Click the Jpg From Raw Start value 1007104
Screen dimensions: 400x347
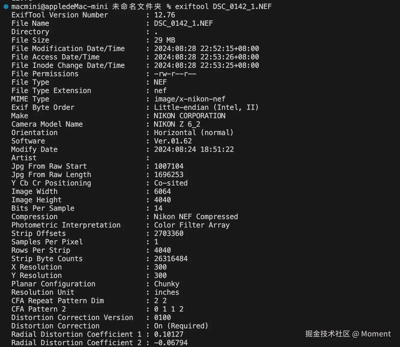click(169, 166)
